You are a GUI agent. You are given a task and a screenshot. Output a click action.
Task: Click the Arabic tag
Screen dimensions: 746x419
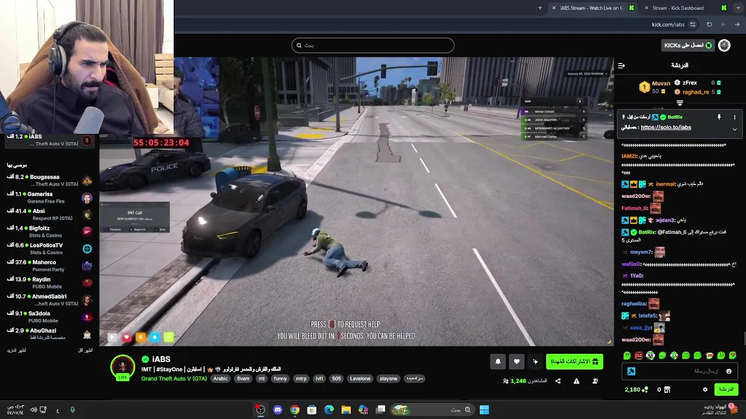pyautogui.click(x=221, y=379)
